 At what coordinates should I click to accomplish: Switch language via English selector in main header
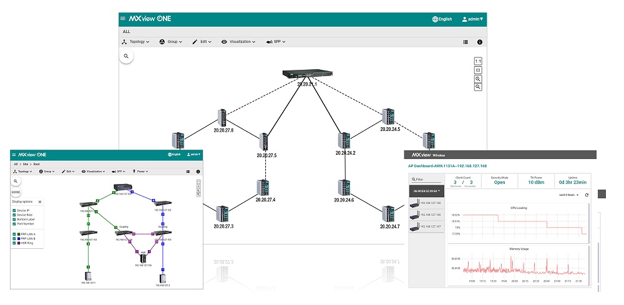[442, 19]
